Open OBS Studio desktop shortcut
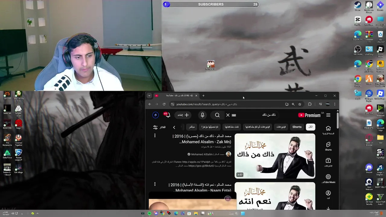Screen dimensions: 386x217 358,50
